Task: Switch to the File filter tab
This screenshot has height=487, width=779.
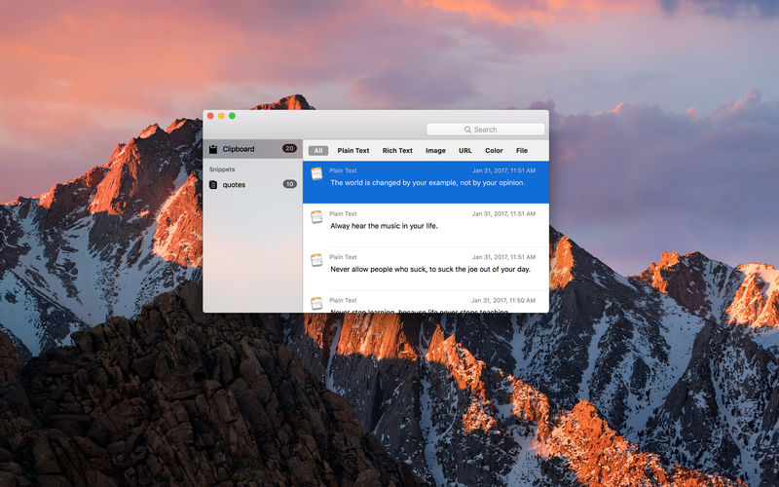Action: tap(522, 151)
